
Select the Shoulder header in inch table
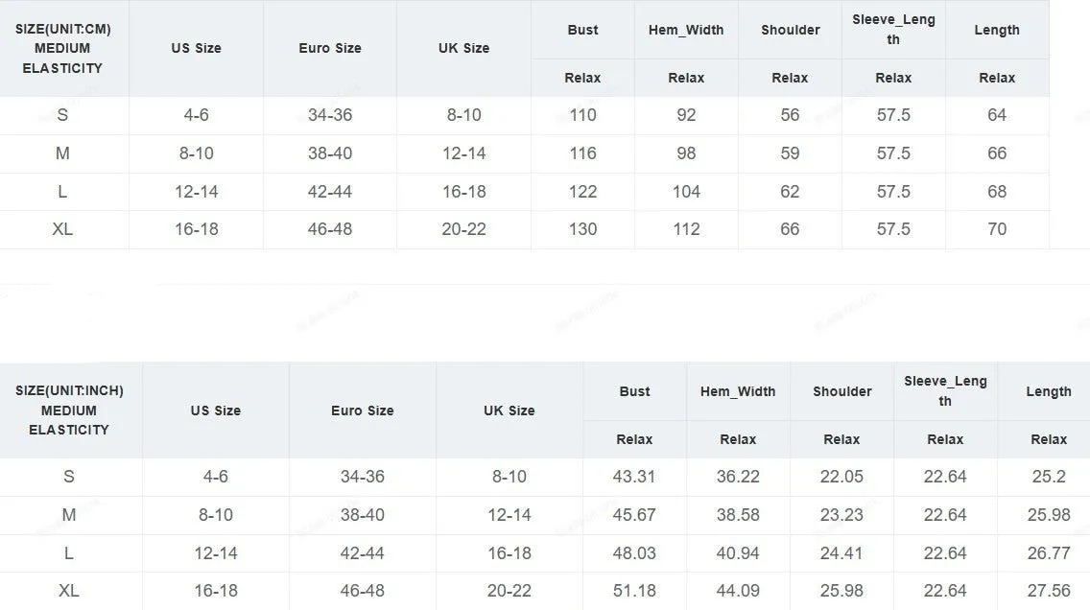[x=841, y=391]
